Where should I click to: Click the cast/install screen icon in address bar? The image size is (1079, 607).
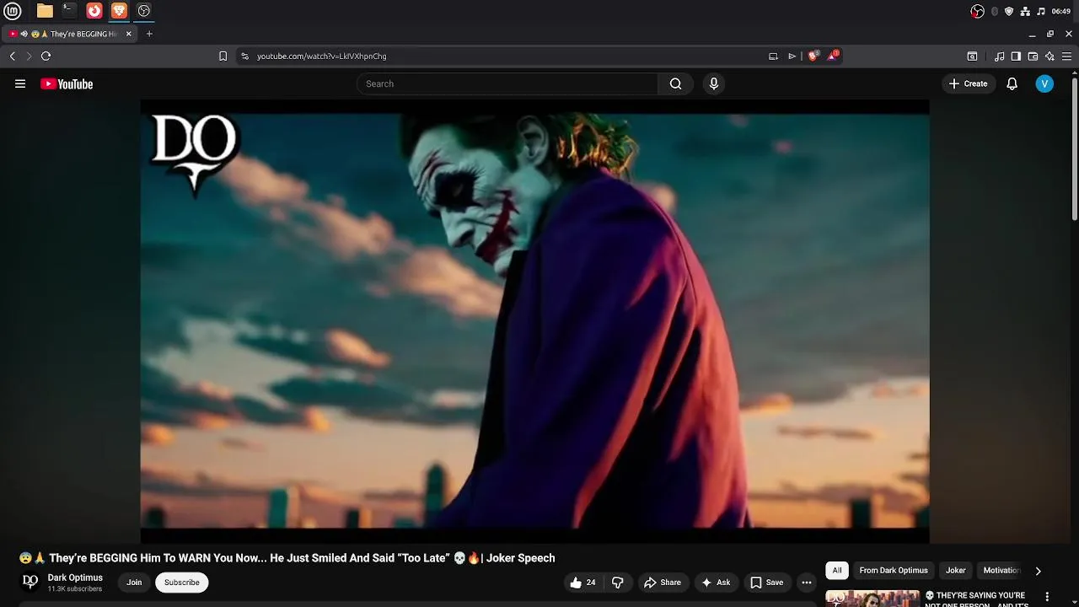tap(773, 56)
